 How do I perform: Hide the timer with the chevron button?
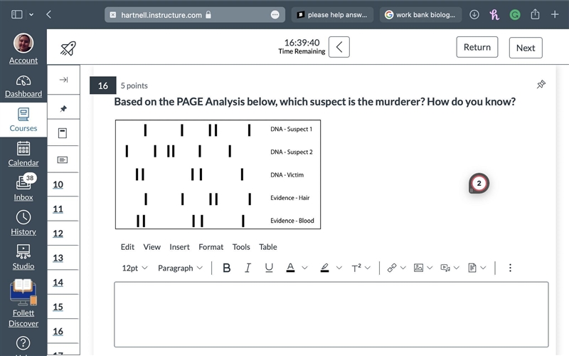[x=339, y=47]
